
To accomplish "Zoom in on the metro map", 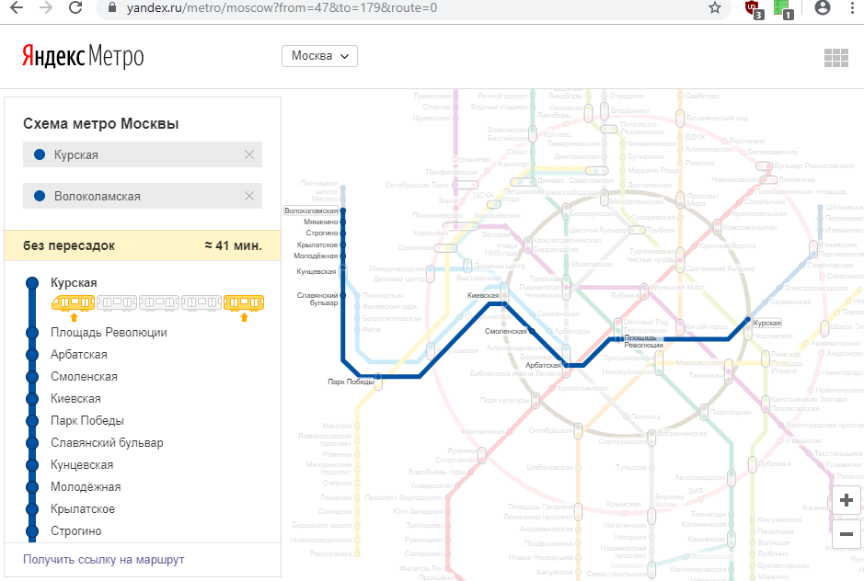I will [x=847, y=502].
